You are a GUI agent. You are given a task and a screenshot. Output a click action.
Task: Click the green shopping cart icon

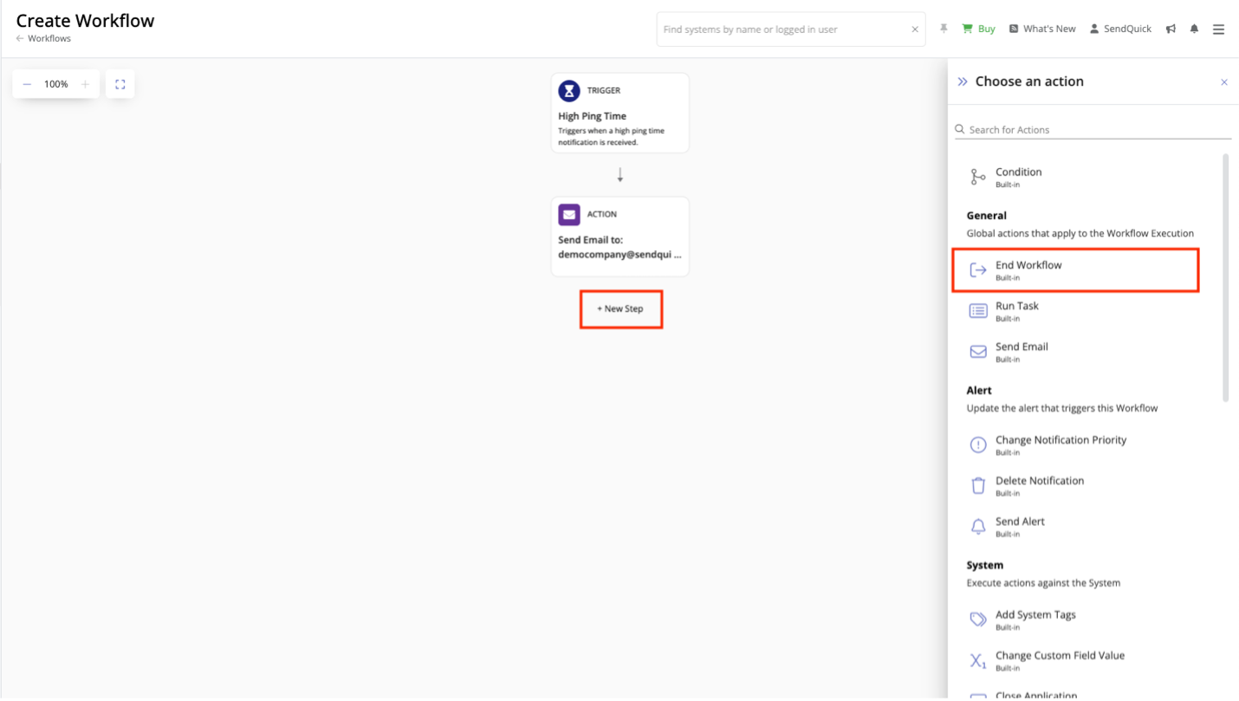click(x=967, y=29)
